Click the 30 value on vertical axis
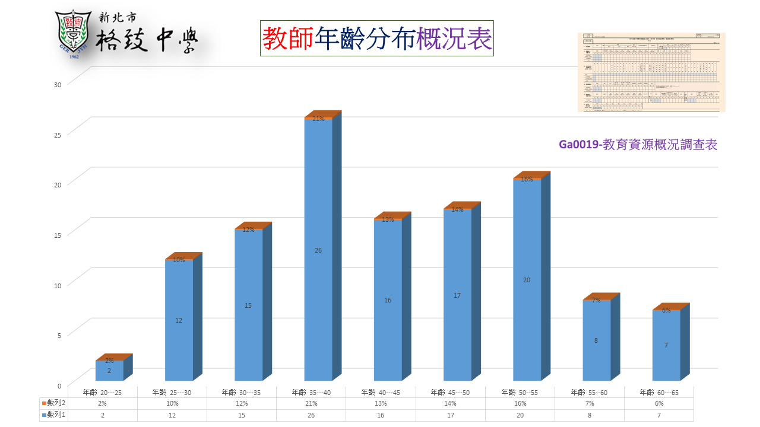This screenshot has width=760, height=427. 58,84
